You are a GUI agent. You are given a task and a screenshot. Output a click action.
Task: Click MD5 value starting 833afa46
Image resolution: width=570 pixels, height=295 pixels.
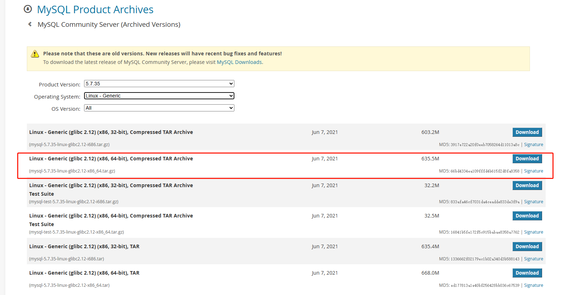[485, 202]
